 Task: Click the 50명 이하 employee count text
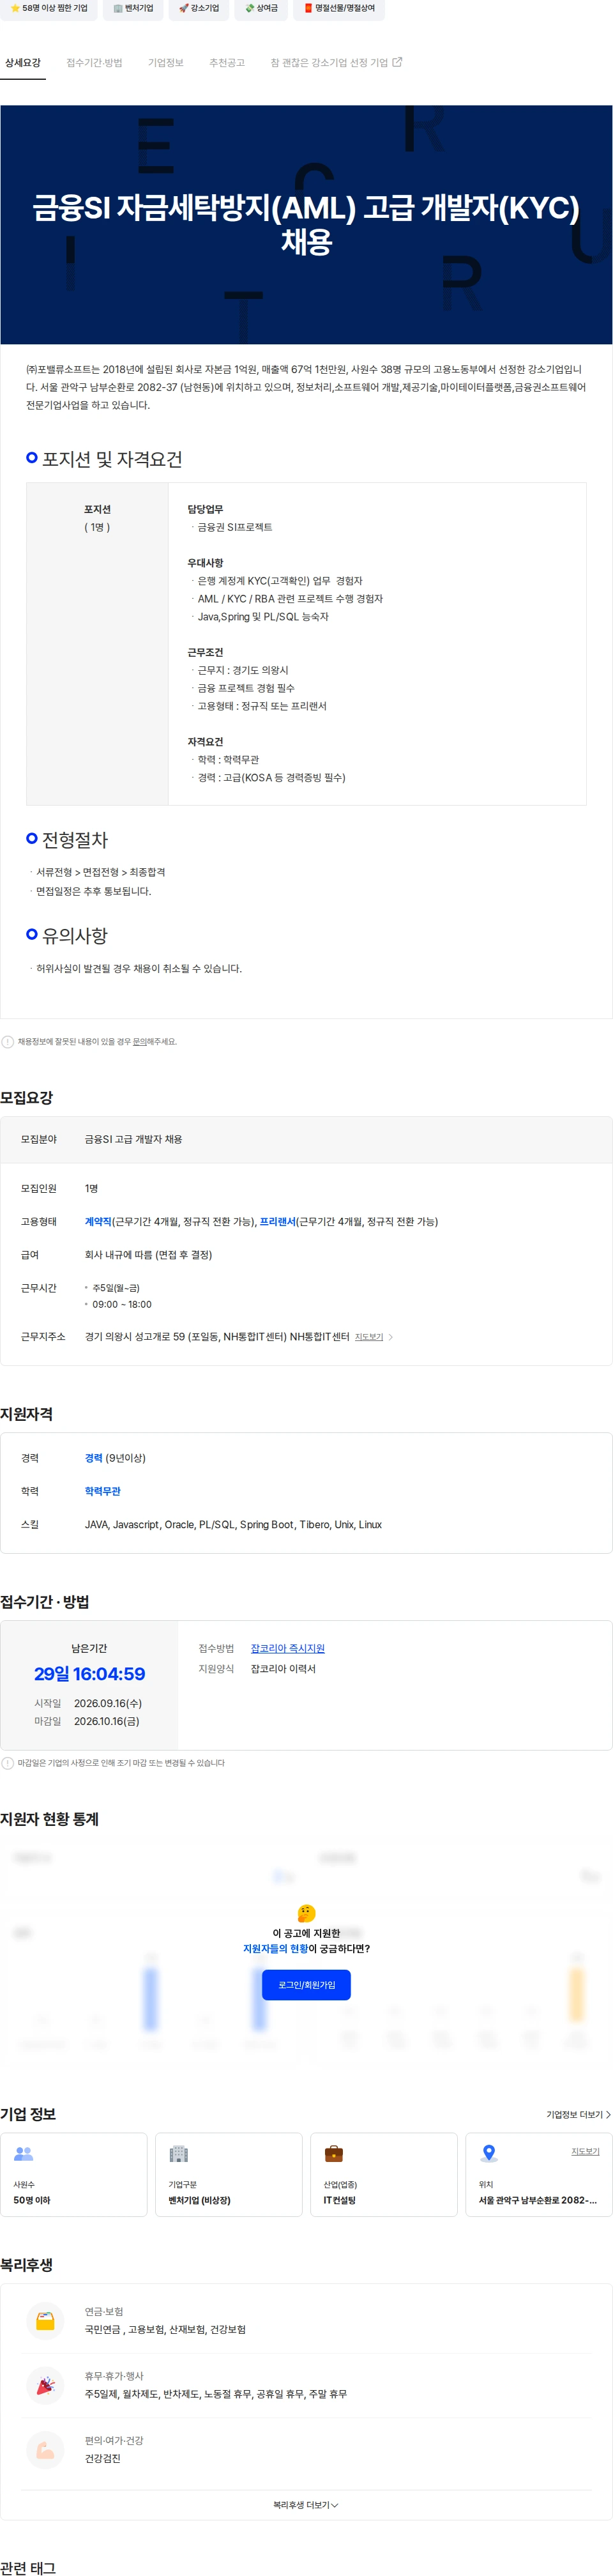(x=31, y=2201)
